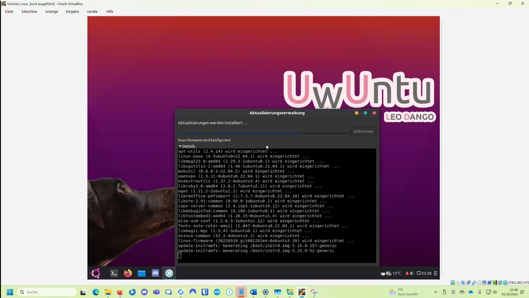Open Discord from the Windows taskbar
This screenshot has height=298, width=529.
click(144, 292)
